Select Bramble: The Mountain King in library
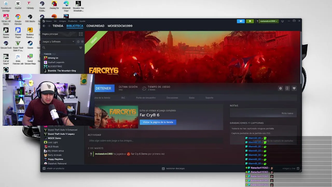This screenshot has height=187, width=332. tap(62, 71)
